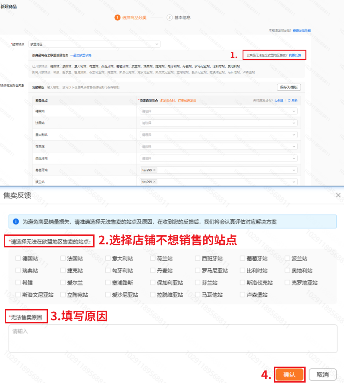
Task: Tick the 希腊 checkbox
Action: coord(18,283)
